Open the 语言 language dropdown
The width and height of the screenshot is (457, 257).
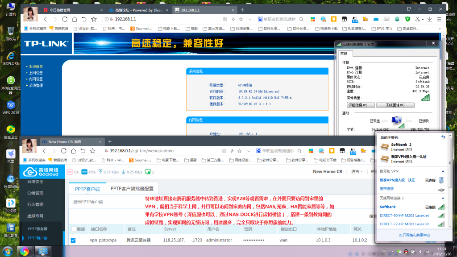[x=357, y=172]
